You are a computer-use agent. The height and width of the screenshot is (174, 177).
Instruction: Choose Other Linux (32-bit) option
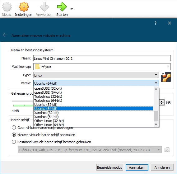[x=93, y=121]
